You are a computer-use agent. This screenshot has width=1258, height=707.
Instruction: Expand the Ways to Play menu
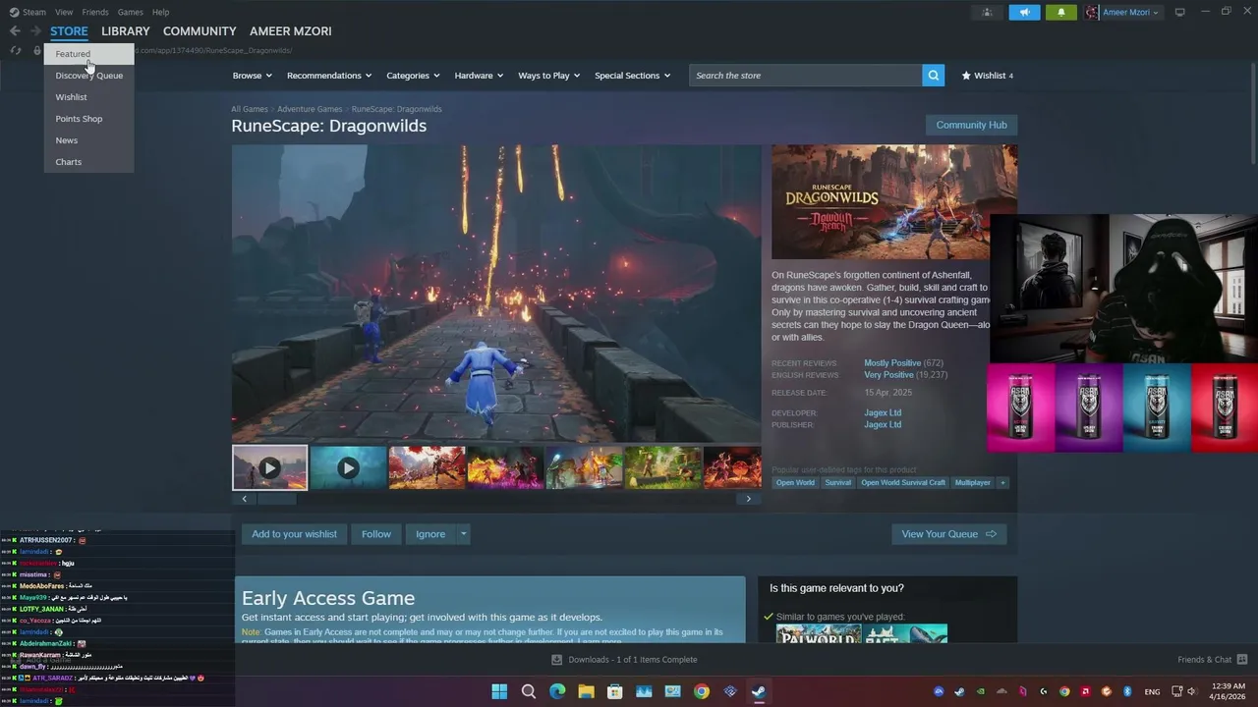(x=549, y=75)
